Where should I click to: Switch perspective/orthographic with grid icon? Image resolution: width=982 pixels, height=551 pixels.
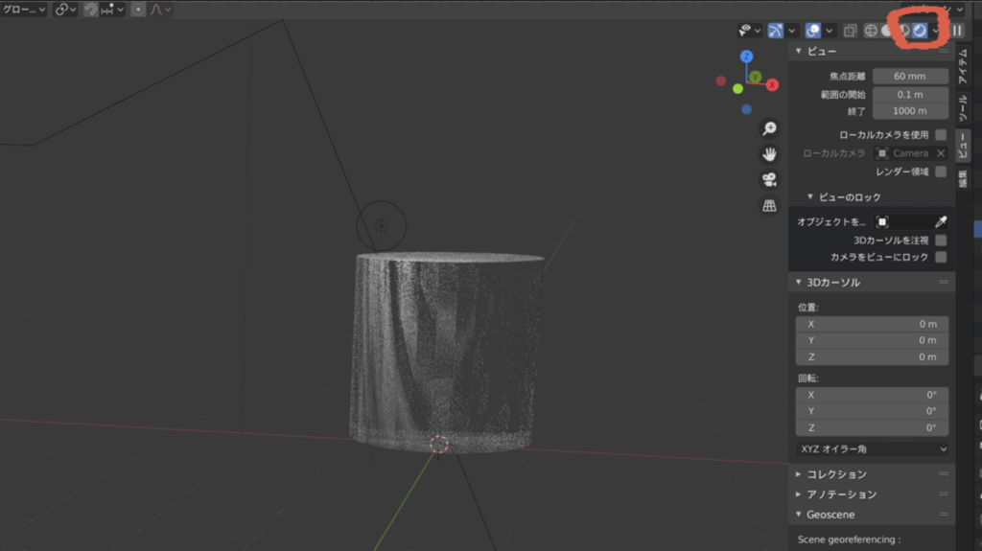pyautogui.click(x=769, y=206)
